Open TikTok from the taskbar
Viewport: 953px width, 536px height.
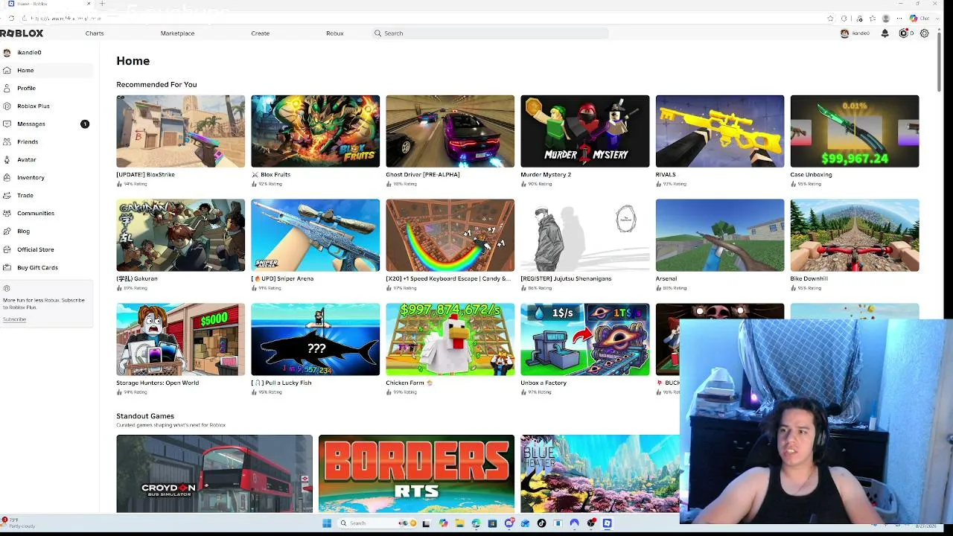(541, 523)
